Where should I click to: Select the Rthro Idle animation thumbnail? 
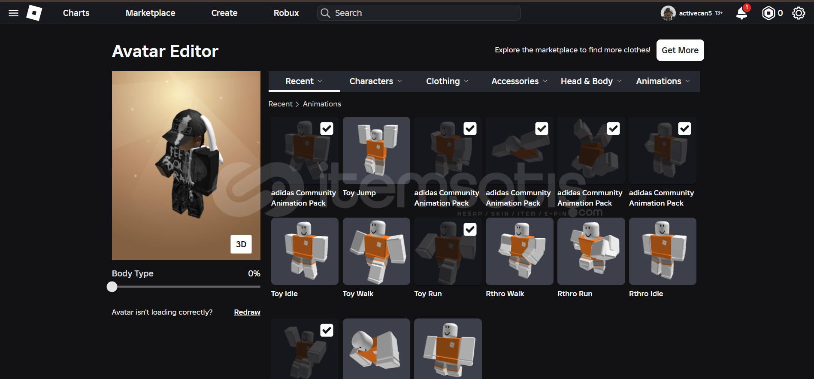(663, 252)
